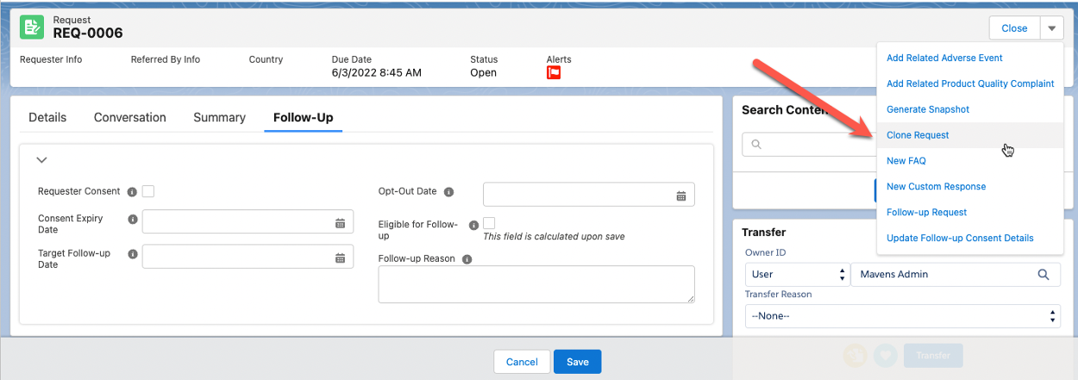Choose Generate Snapshot menu option
The height and width of the screenshot is (380, 1078).
(928, 109)
